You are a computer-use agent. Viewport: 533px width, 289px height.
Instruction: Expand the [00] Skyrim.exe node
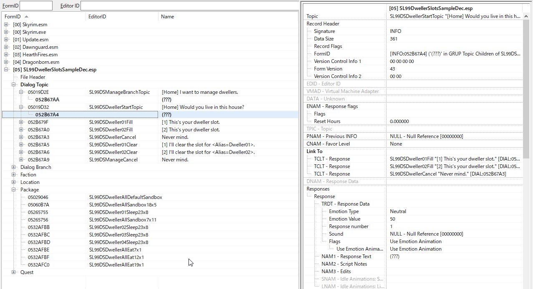(x=6, y=32)
